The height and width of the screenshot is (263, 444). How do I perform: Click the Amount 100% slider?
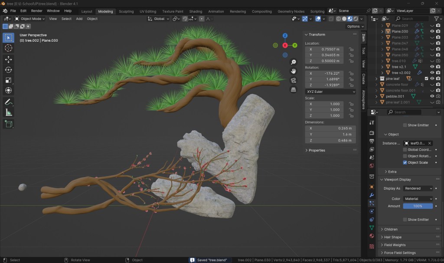(x=418, y=206)
